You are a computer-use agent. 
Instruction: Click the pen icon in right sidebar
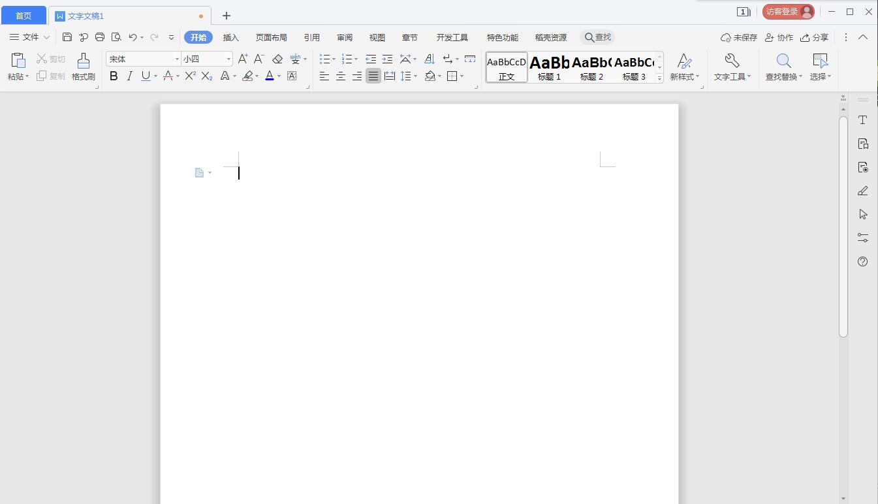click(862, 191)
